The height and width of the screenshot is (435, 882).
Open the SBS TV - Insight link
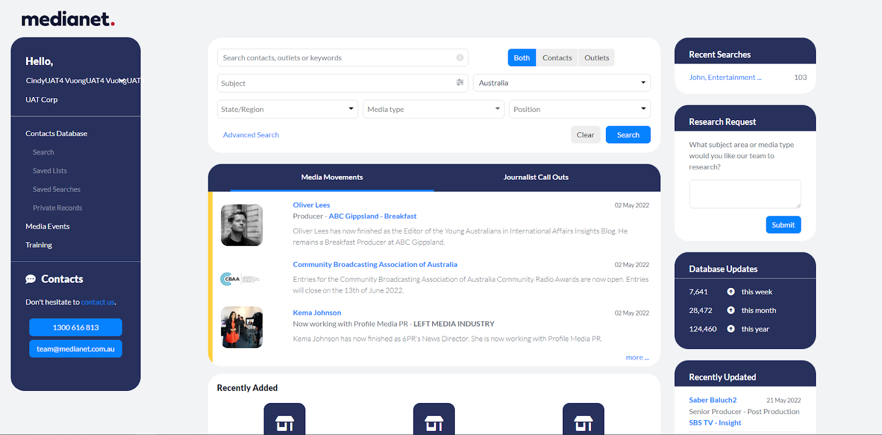coord(715,423)
